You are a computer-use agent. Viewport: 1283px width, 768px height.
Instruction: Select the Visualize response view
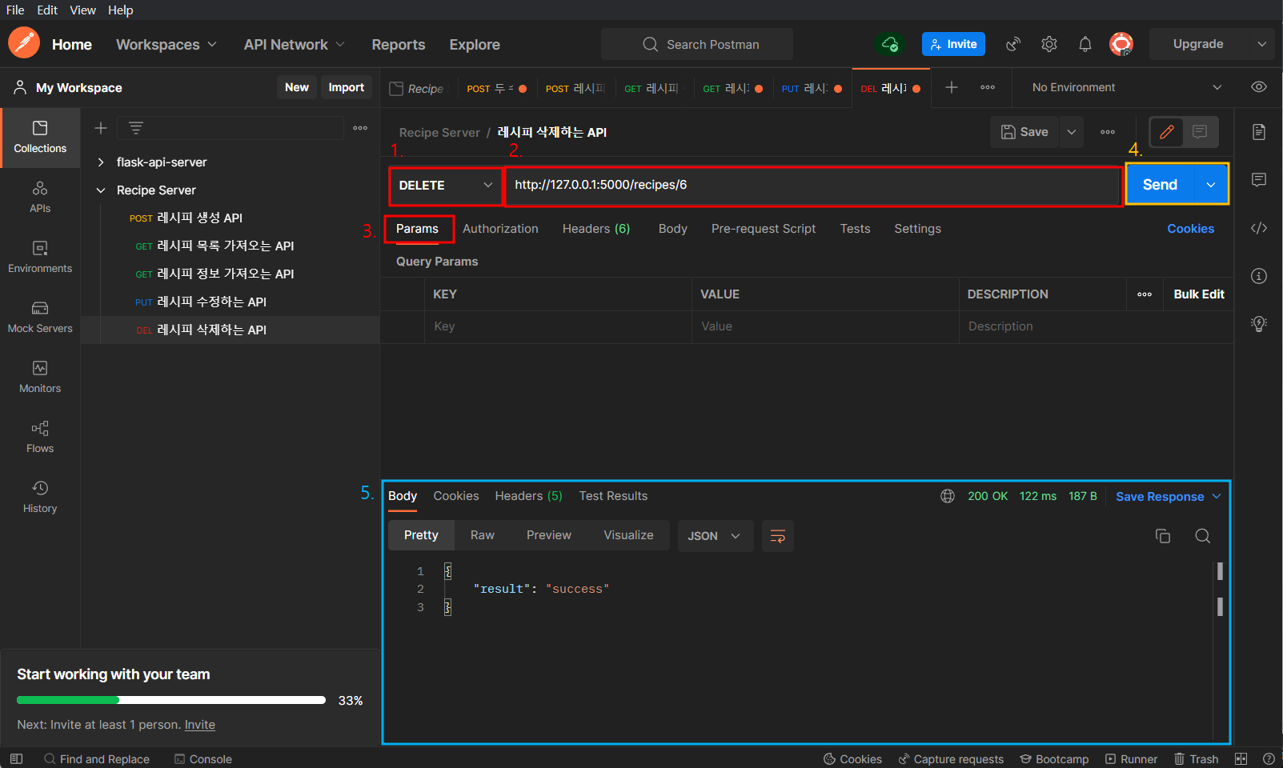pos(628,535)
